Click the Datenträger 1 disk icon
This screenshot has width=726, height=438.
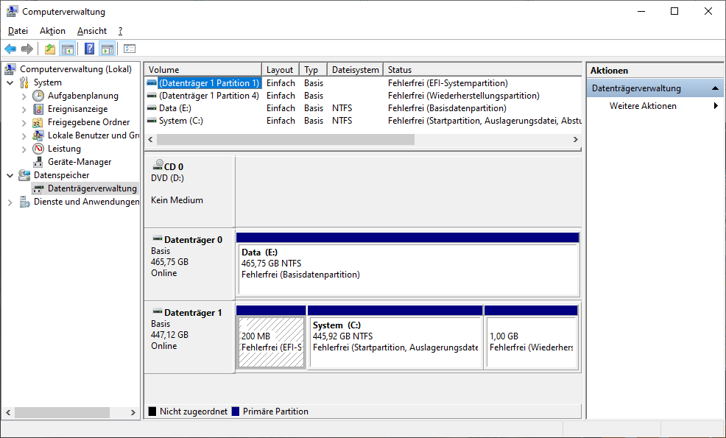158,311
